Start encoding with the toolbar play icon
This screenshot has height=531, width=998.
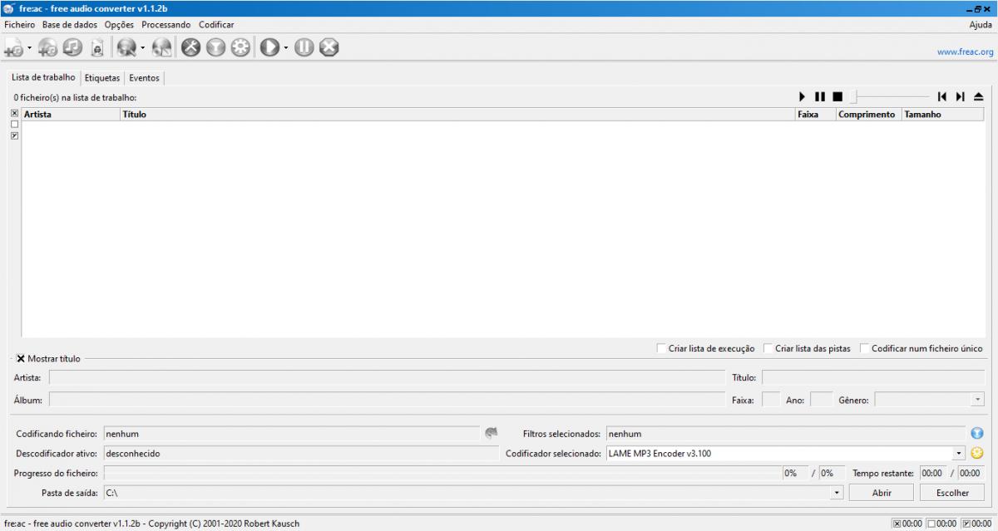(x=269, y=48)
